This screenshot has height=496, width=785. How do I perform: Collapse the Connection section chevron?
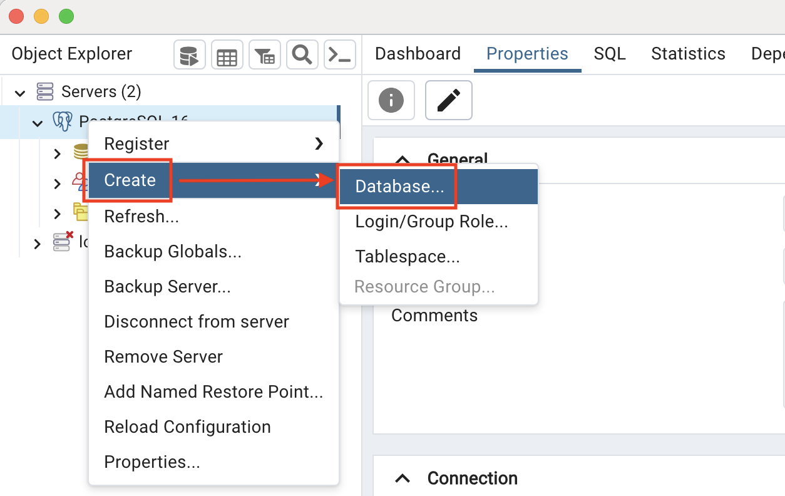(x=403, y=478)
